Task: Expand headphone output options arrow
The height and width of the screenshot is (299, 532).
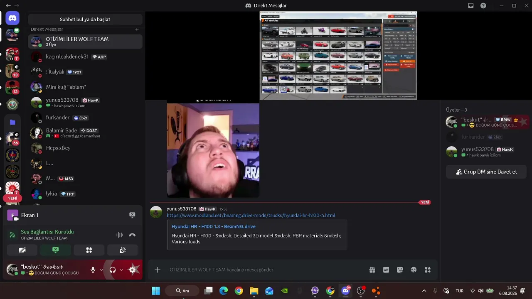Action: [x=121, y=270]
